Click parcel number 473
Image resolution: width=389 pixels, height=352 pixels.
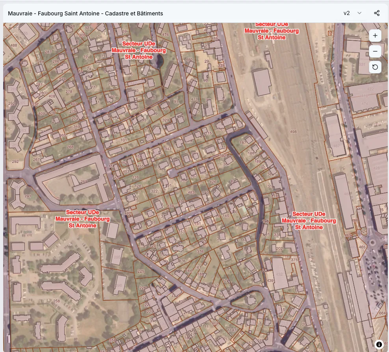[x=194, y=99]
